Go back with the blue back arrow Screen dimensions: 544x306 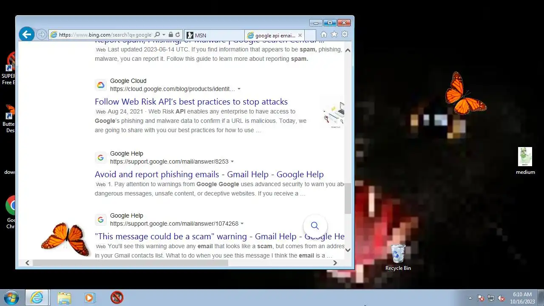click(x=26, y=34)
